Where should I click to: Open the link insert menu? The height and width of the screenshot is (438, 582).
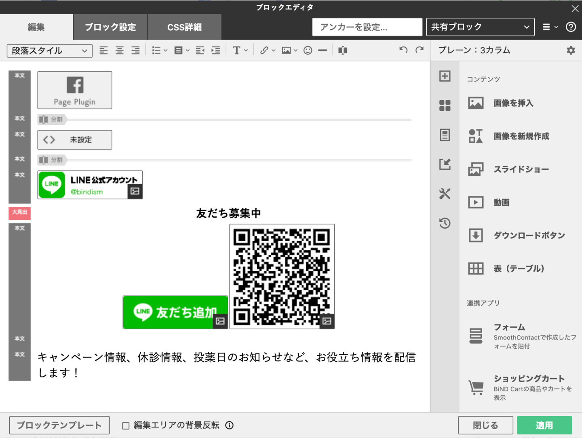[x=267, y=51]
